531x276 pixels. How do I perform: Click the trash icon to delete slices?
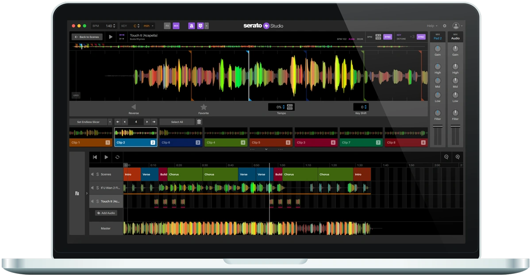pyautogui.click(x=200, y=122)
